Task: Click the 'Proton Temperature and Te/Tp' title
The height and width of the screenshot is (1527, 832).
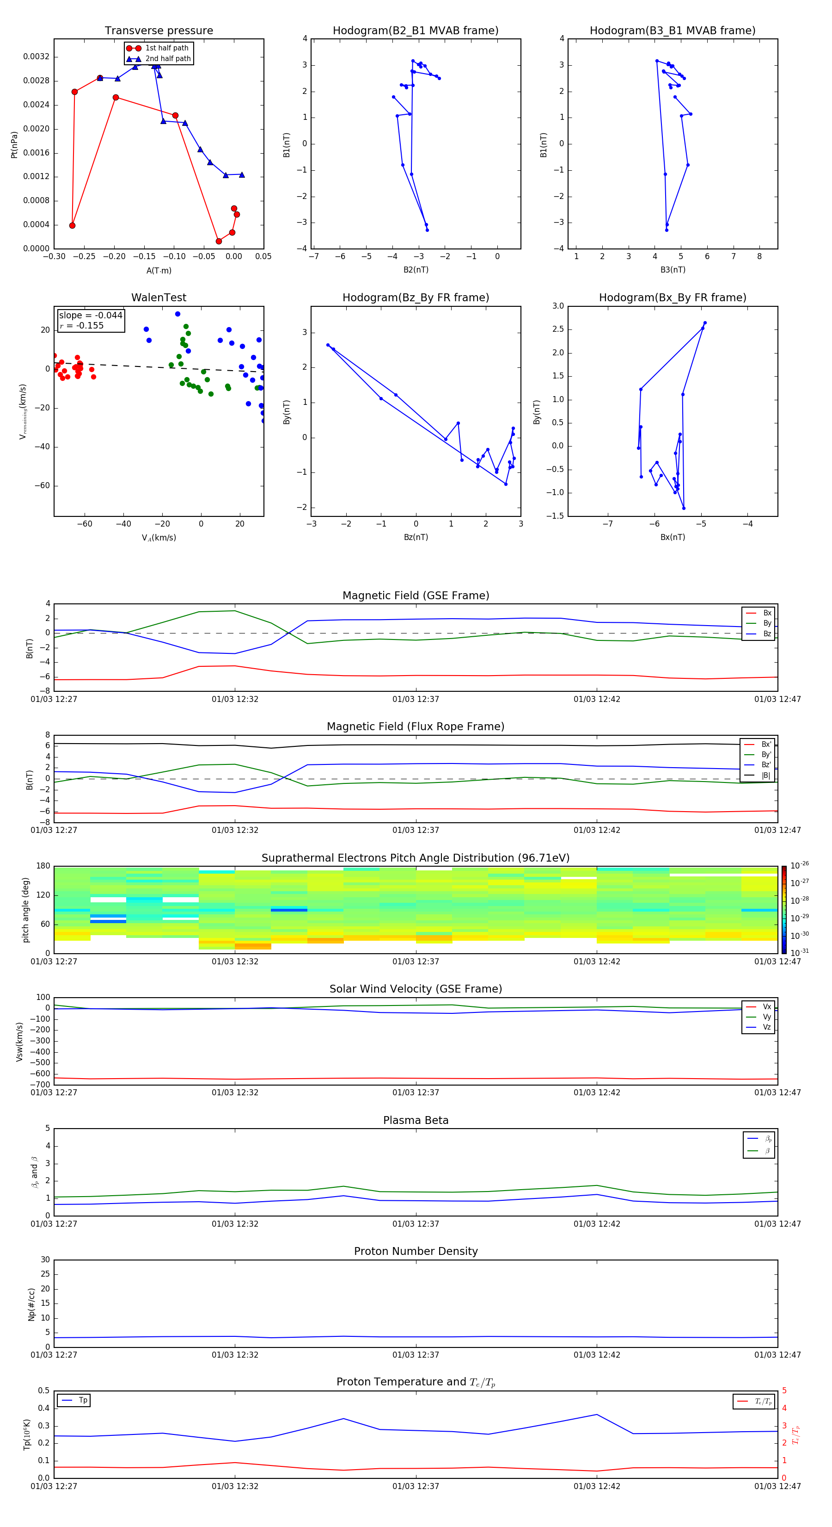Action: (416, 1382)
